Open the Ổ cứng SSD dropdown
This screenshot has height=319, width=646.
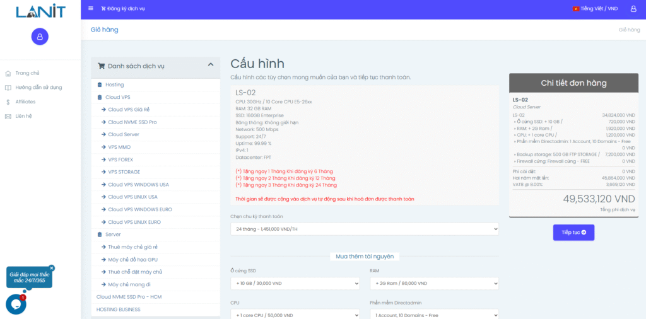pyautogui.click(x=295, y=284)
